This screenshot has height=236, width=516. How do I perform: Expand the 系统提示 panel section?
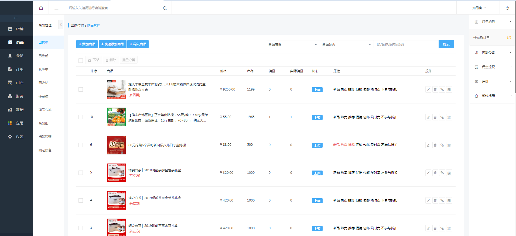492,96
